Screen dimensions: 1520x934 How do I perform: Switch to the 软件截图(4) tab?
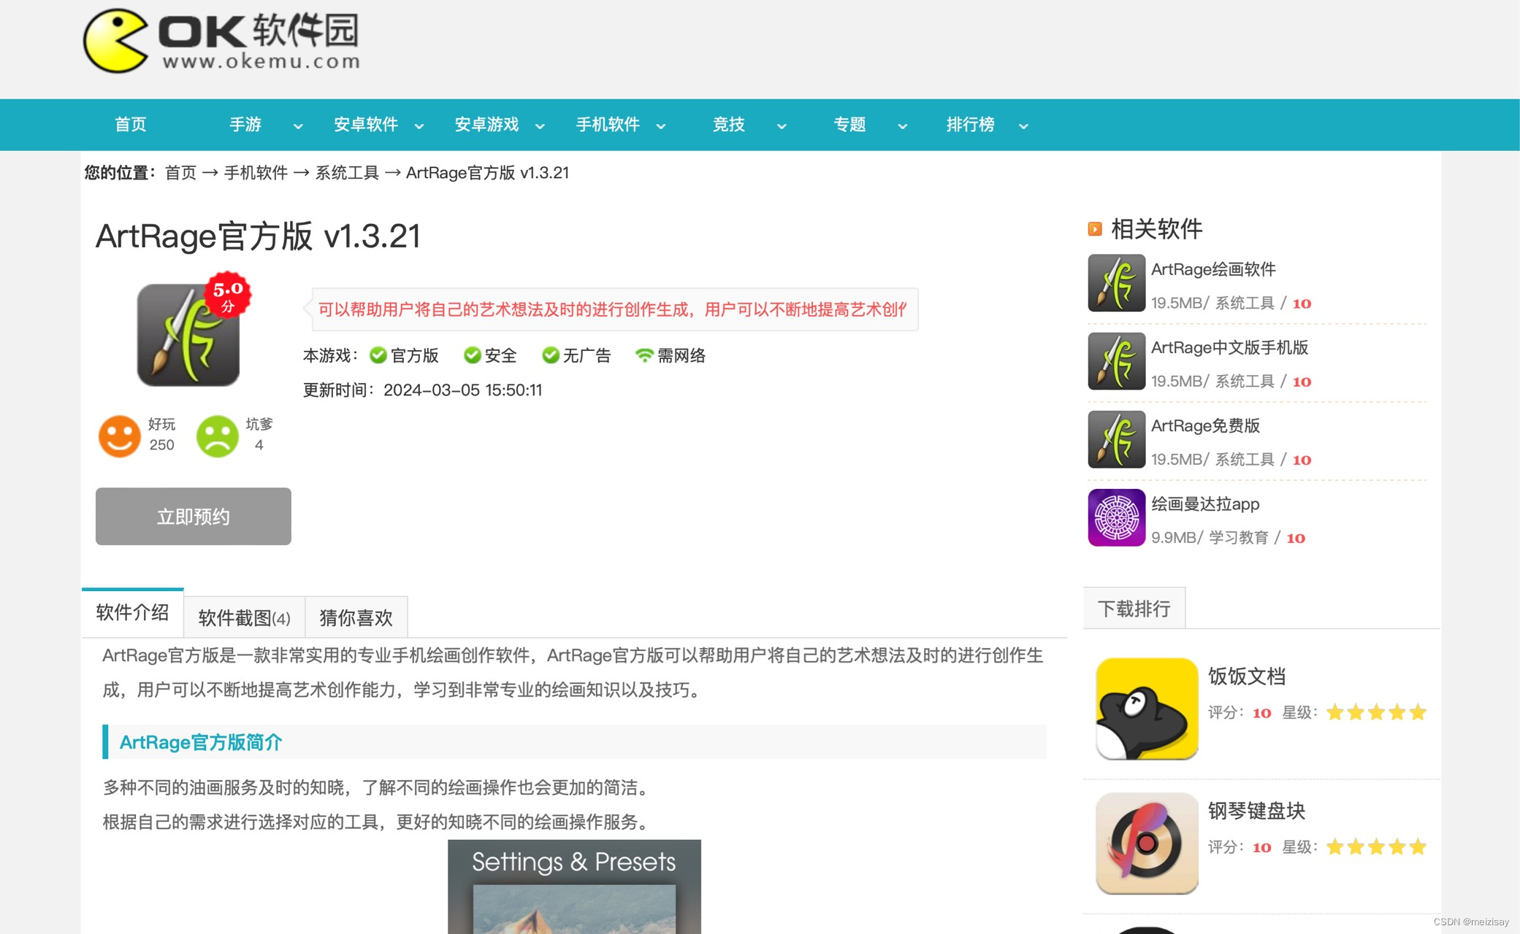[x=244, y=618]
